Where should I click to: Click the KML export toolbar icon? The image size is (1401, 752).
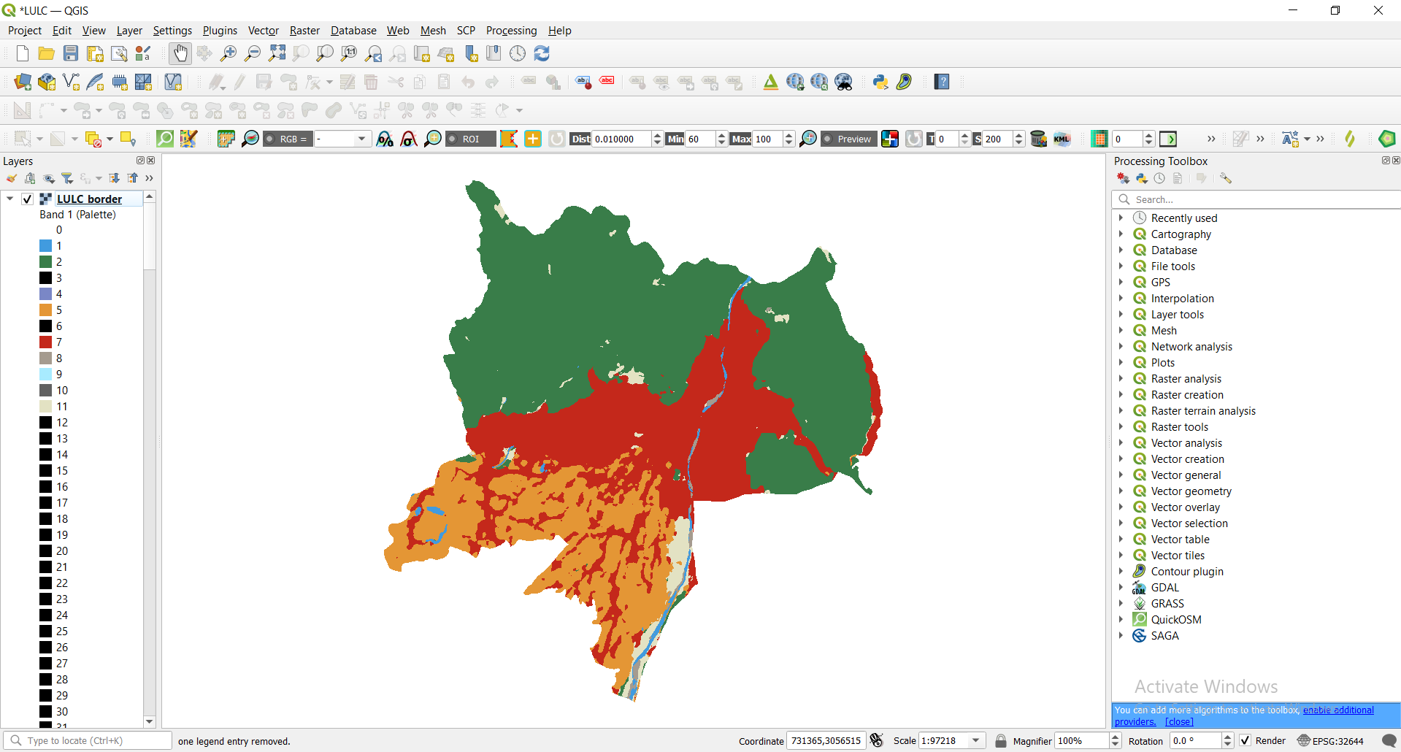coord(1062,139)
